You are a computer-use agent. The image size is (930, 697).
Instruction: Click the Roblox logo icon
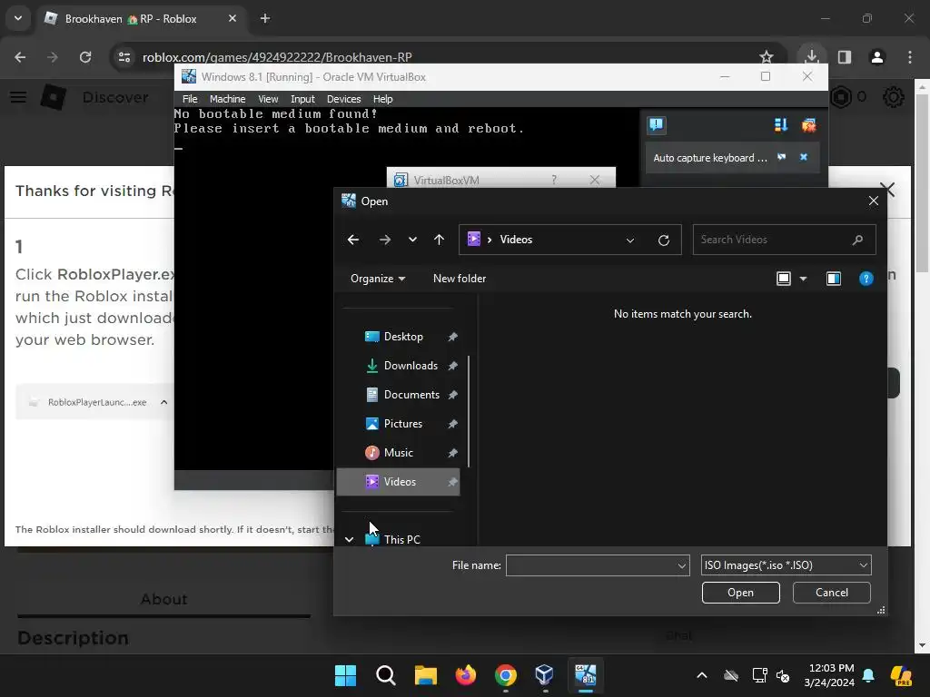point(54,97)
